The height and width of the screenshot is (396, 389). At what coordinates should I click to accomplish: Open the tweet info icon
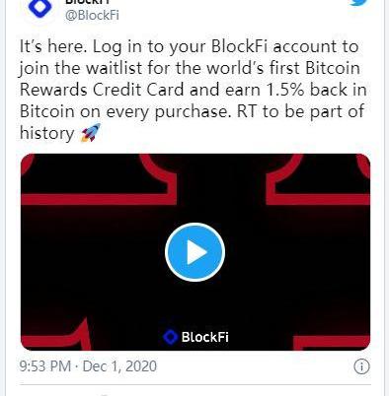pyautogui.click(x=361, y=366)
